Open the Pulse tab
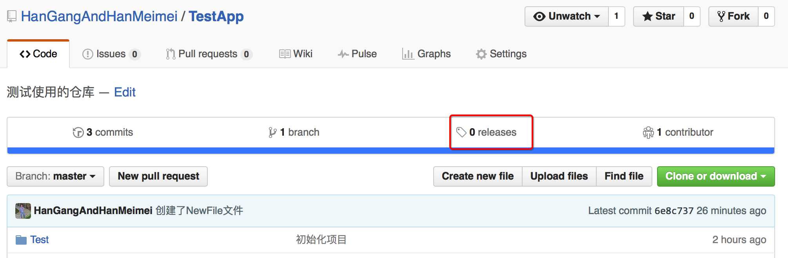The width and height of the screenshot is (788, 258). click(x=357, y=54)
